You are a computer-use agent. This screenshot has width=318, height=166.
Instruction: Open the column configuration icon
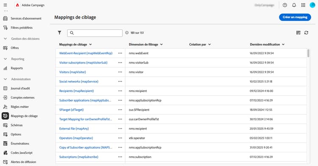pos(298,33)
